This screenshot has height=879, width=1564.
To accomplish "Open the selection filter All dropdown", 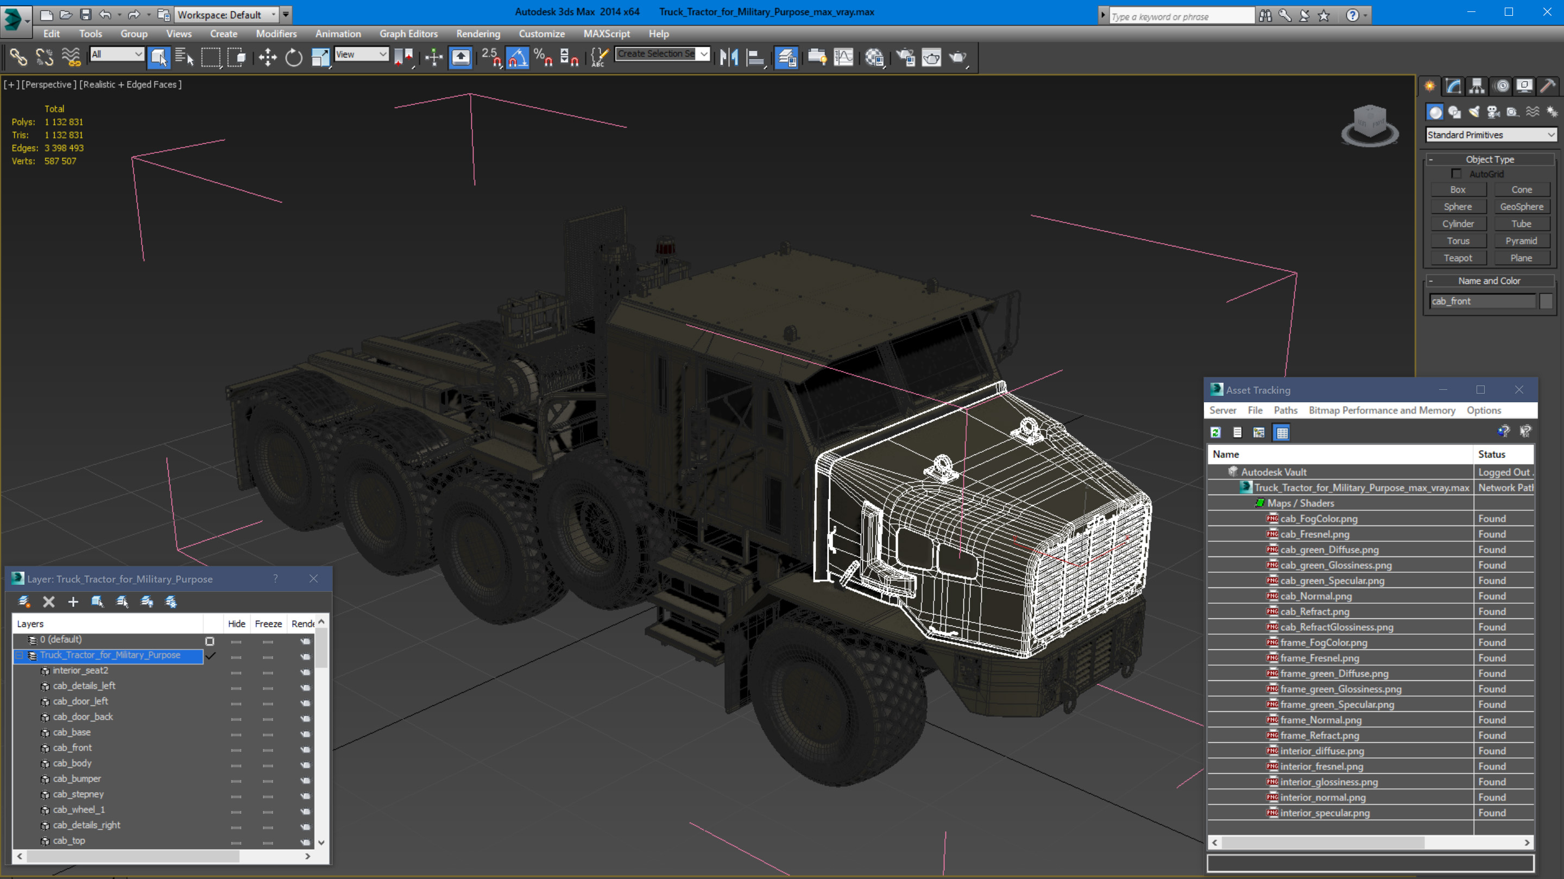I will coord(117,54).
